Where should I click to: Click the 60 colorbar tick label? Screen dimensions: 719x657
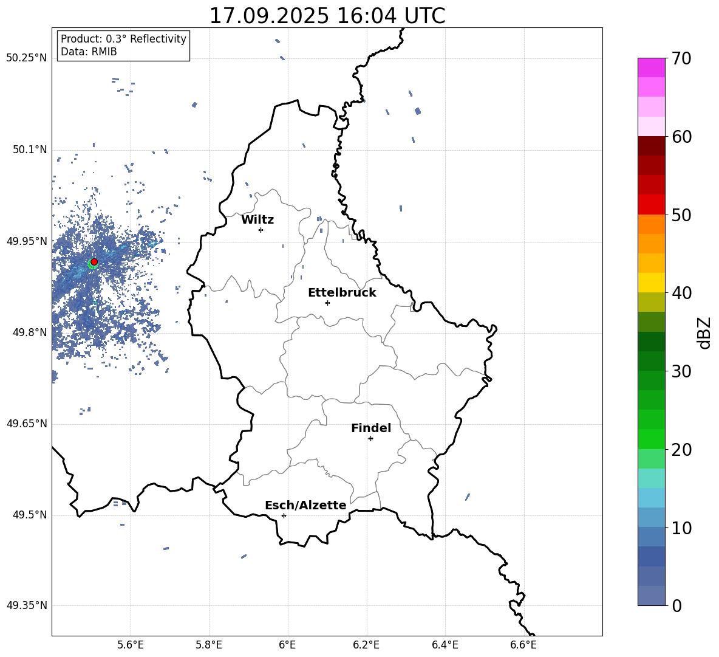click(681, 137)
